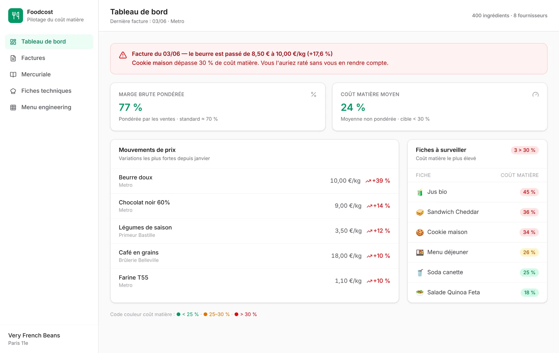Image resolution: width=559 pixels, height=353 pixels.
Task: Click the orange dot in color legend
Action: point(205,315)
